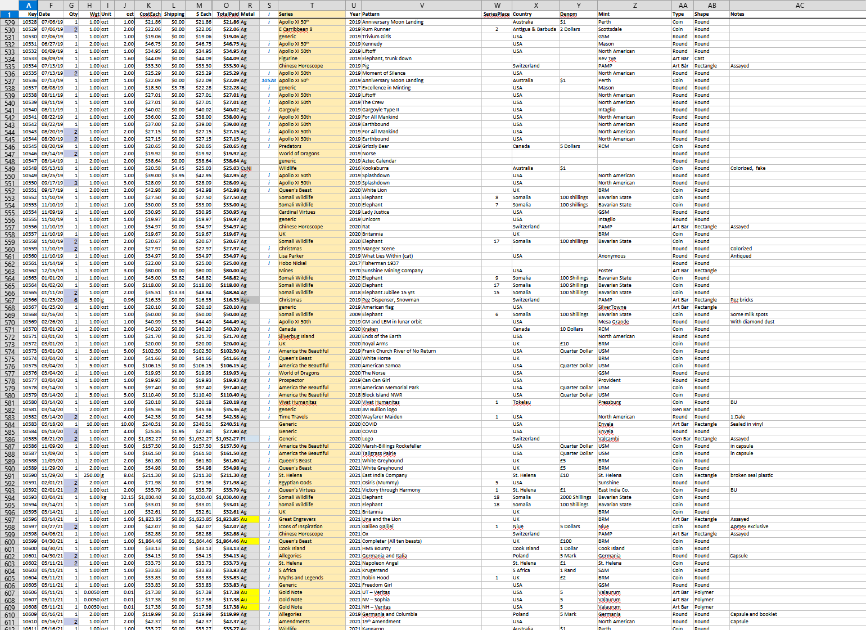Image resolution: width=866 pixels, height=630 pixels.
Task: Select the 'Completer (All ten beasts)' cell
Action: [422, 541]
